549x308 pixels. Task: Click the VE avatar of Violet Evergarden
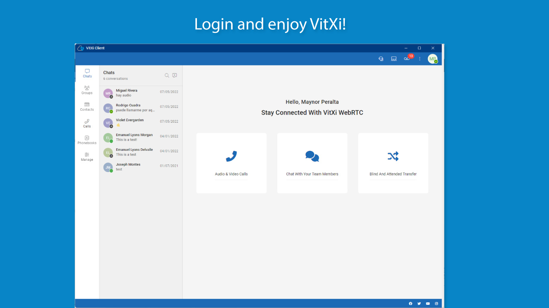108,123
